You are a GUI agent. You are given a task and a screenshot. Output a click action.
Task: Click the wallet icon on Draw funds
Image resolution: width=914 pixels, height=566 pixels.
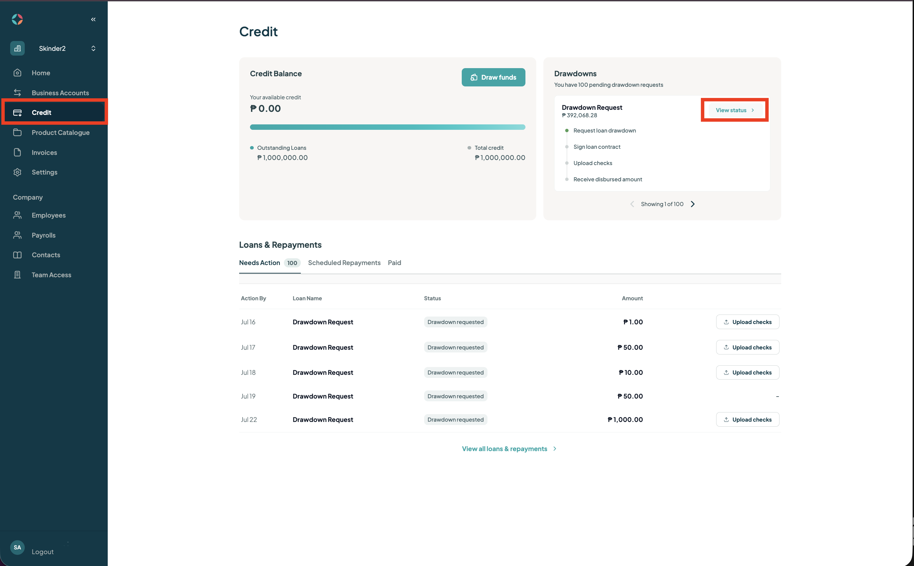pyautogui.click(x=474, y=77)
